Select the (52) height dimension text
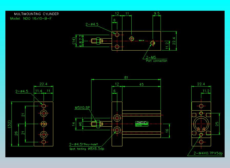The width and height of the screenshot is (230, 168). pyautogui.click(x=9, y=124)
